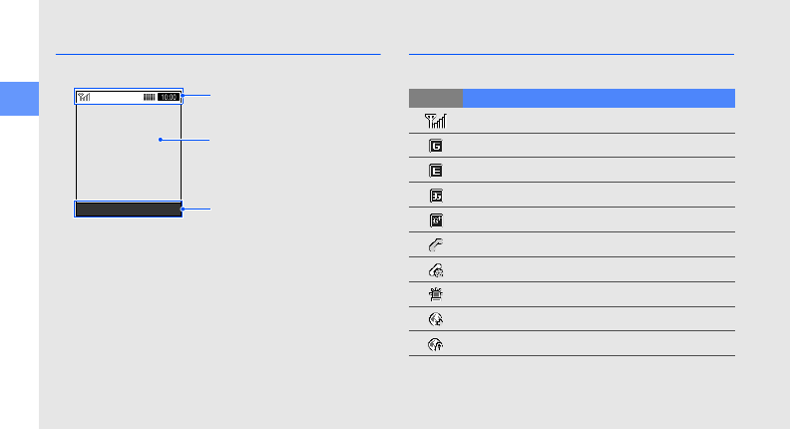Viewport: 790px width, 429px height.
Task: Click the callout dot on phone screen
Action: click(x=160, y=141)
